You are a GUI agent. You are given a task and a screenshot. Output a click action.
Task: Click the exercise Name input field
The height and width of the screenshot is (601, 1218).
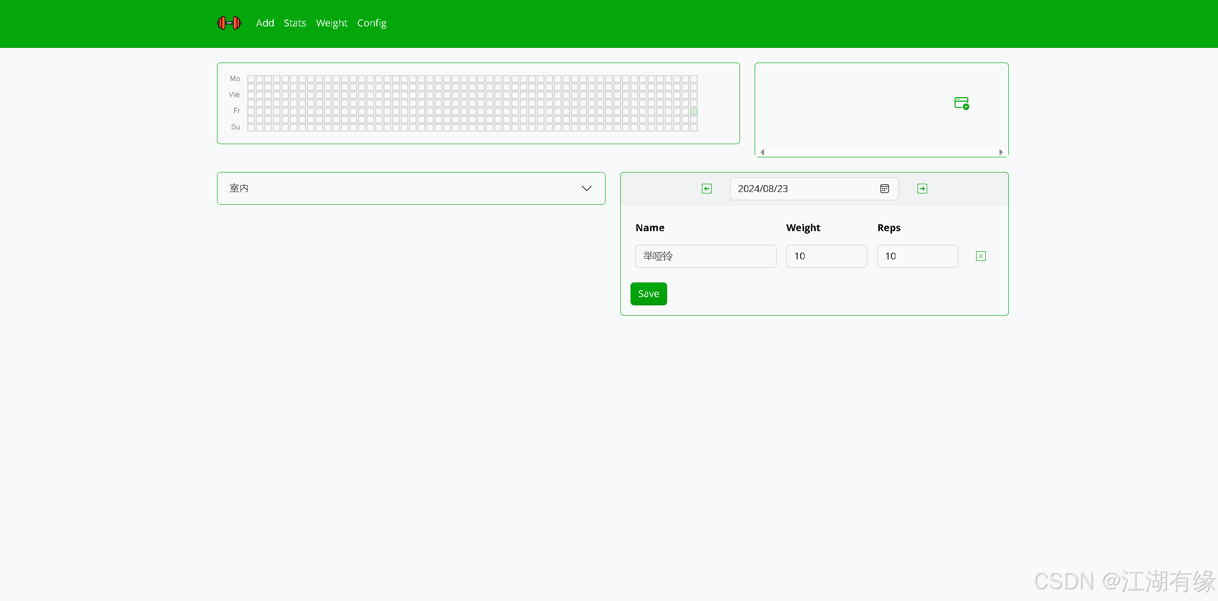(705, 256)
